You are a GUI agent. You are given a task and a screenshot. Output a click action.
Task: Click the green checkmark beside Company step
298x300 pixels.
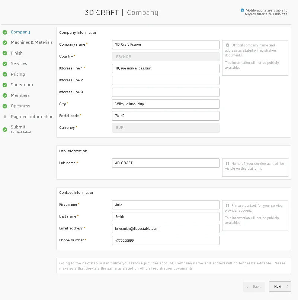click(x=5, y=32)
